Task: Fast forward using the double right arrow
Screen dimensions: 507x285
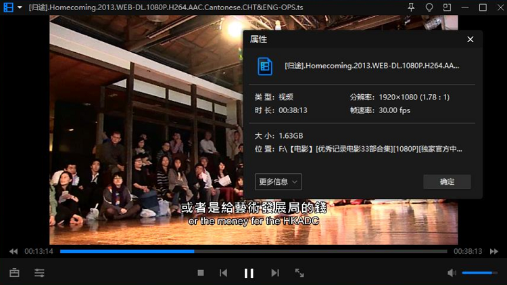Action: [495, 251]
